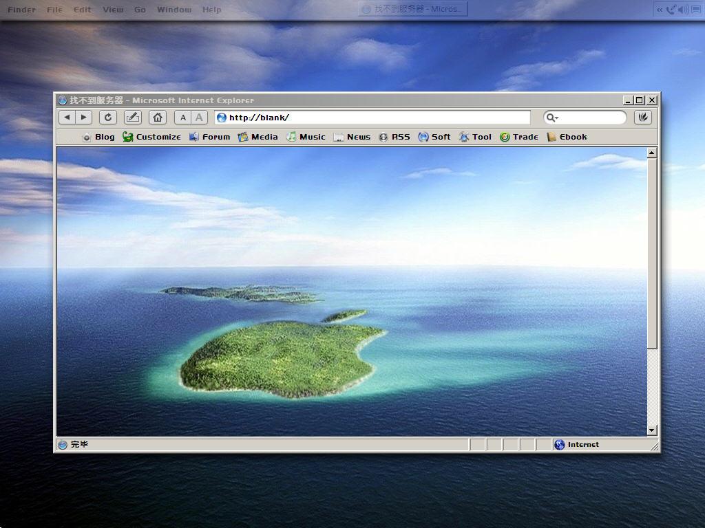Screen dimensions: 705x528
Task: Open the Media bookmark
Action: (257, 137)
